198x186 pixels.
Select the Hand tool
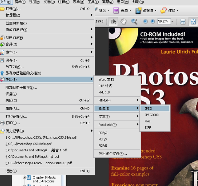(123, 21)
